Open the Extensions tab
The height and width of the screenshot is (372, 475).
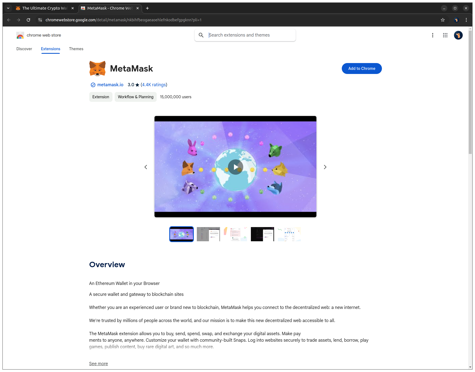click(51, 49)
